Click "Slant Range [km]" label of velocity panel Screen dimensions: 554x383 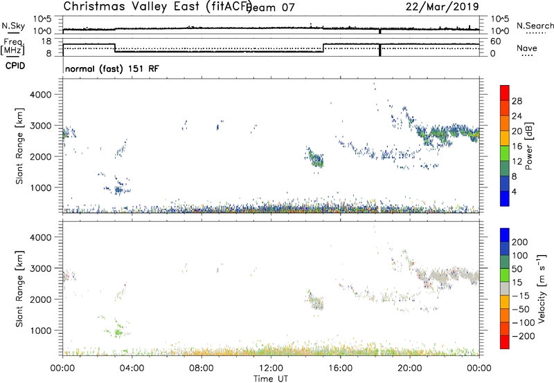(19, 288)
